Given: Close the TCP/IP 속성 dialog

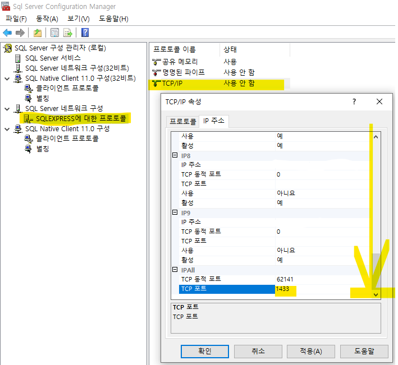Looking at the screenshot, I should tap(379, 101).
